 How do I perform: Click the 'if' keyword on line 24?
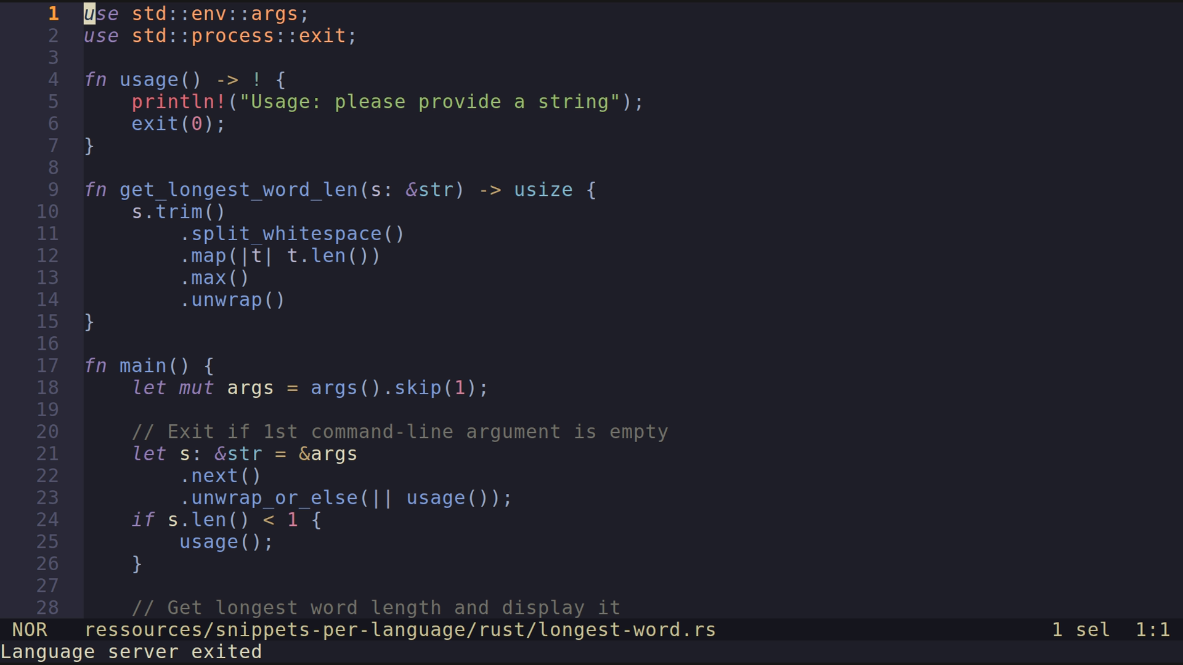coord(143,520)
